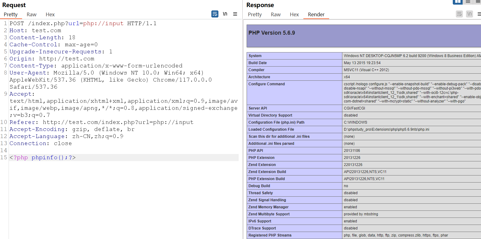Toggle \n non-printable characters in Response pane

click(x=469, y=14)
